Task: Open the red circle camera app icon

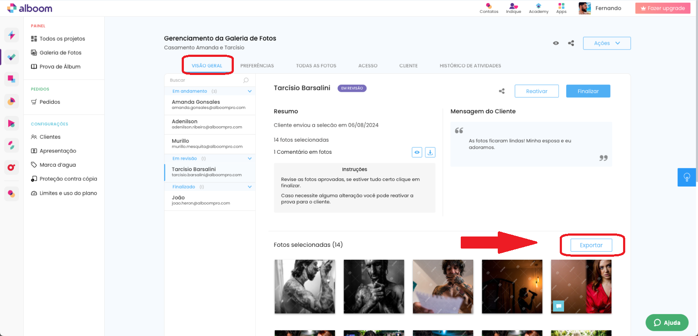Action: point(12,167)
